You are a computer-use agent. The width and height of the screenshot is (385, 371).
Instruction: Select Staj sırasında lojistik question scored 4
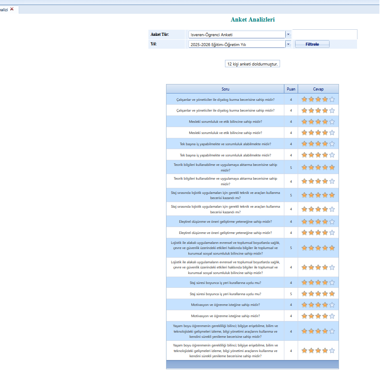pyautogui.click(x=225, y=209)
